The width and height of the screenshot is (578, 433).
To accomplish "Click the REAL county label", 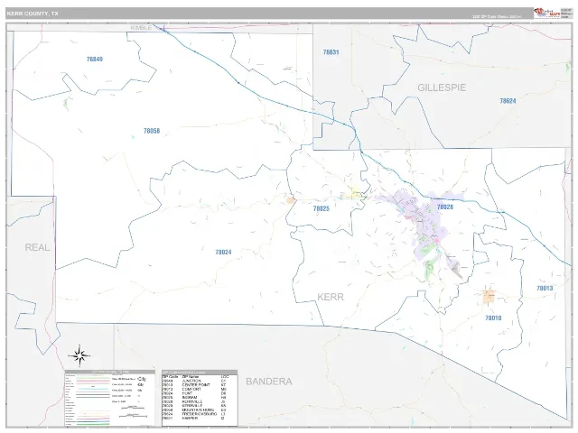I will pos(37,247).
